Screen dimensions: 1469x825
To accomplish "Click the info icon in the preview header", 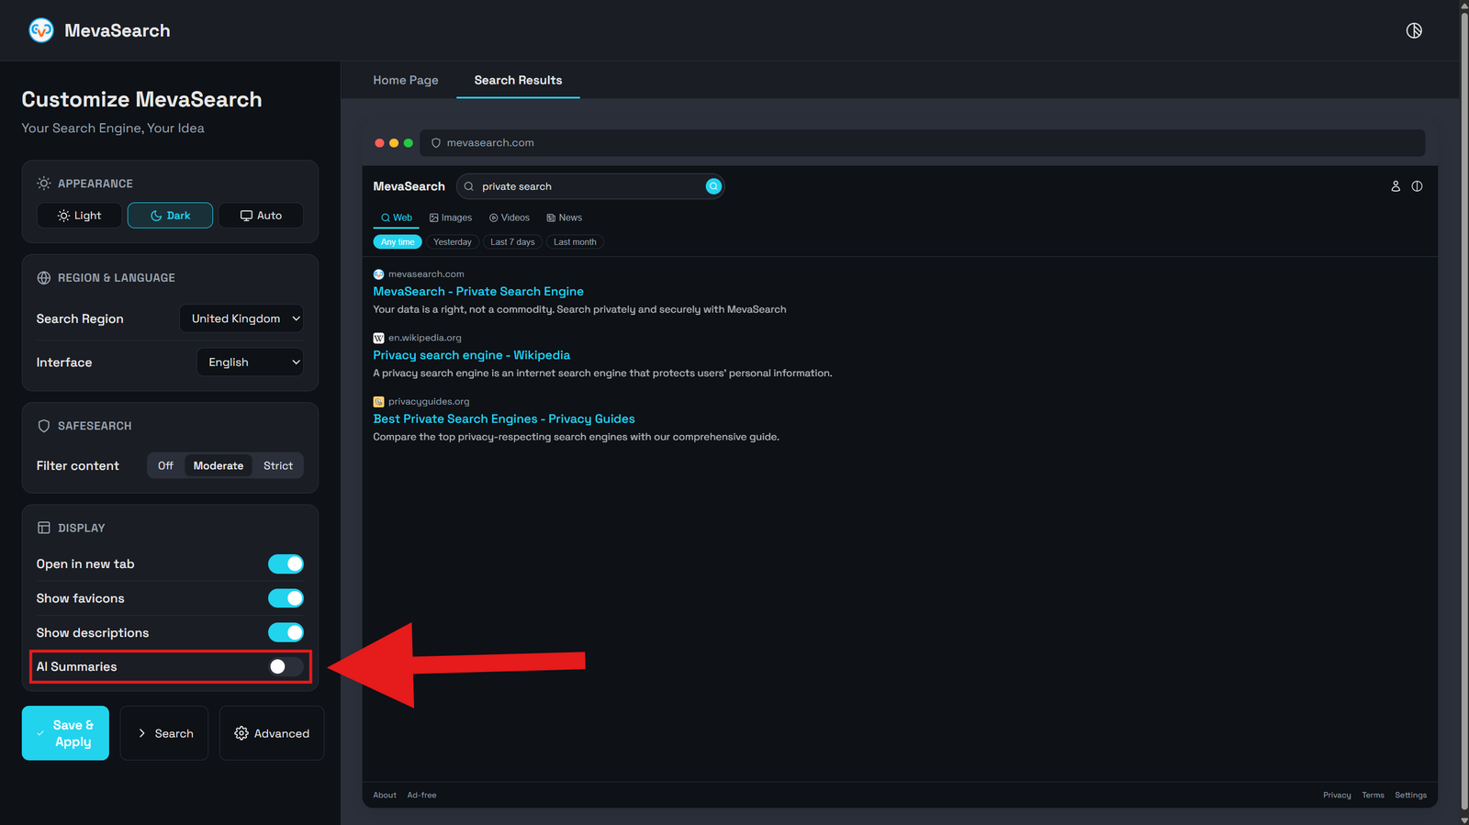I will (1417, 186).
